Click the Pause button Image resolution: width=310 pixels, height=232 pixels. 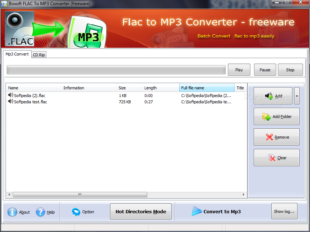click(x=265, y=70)
